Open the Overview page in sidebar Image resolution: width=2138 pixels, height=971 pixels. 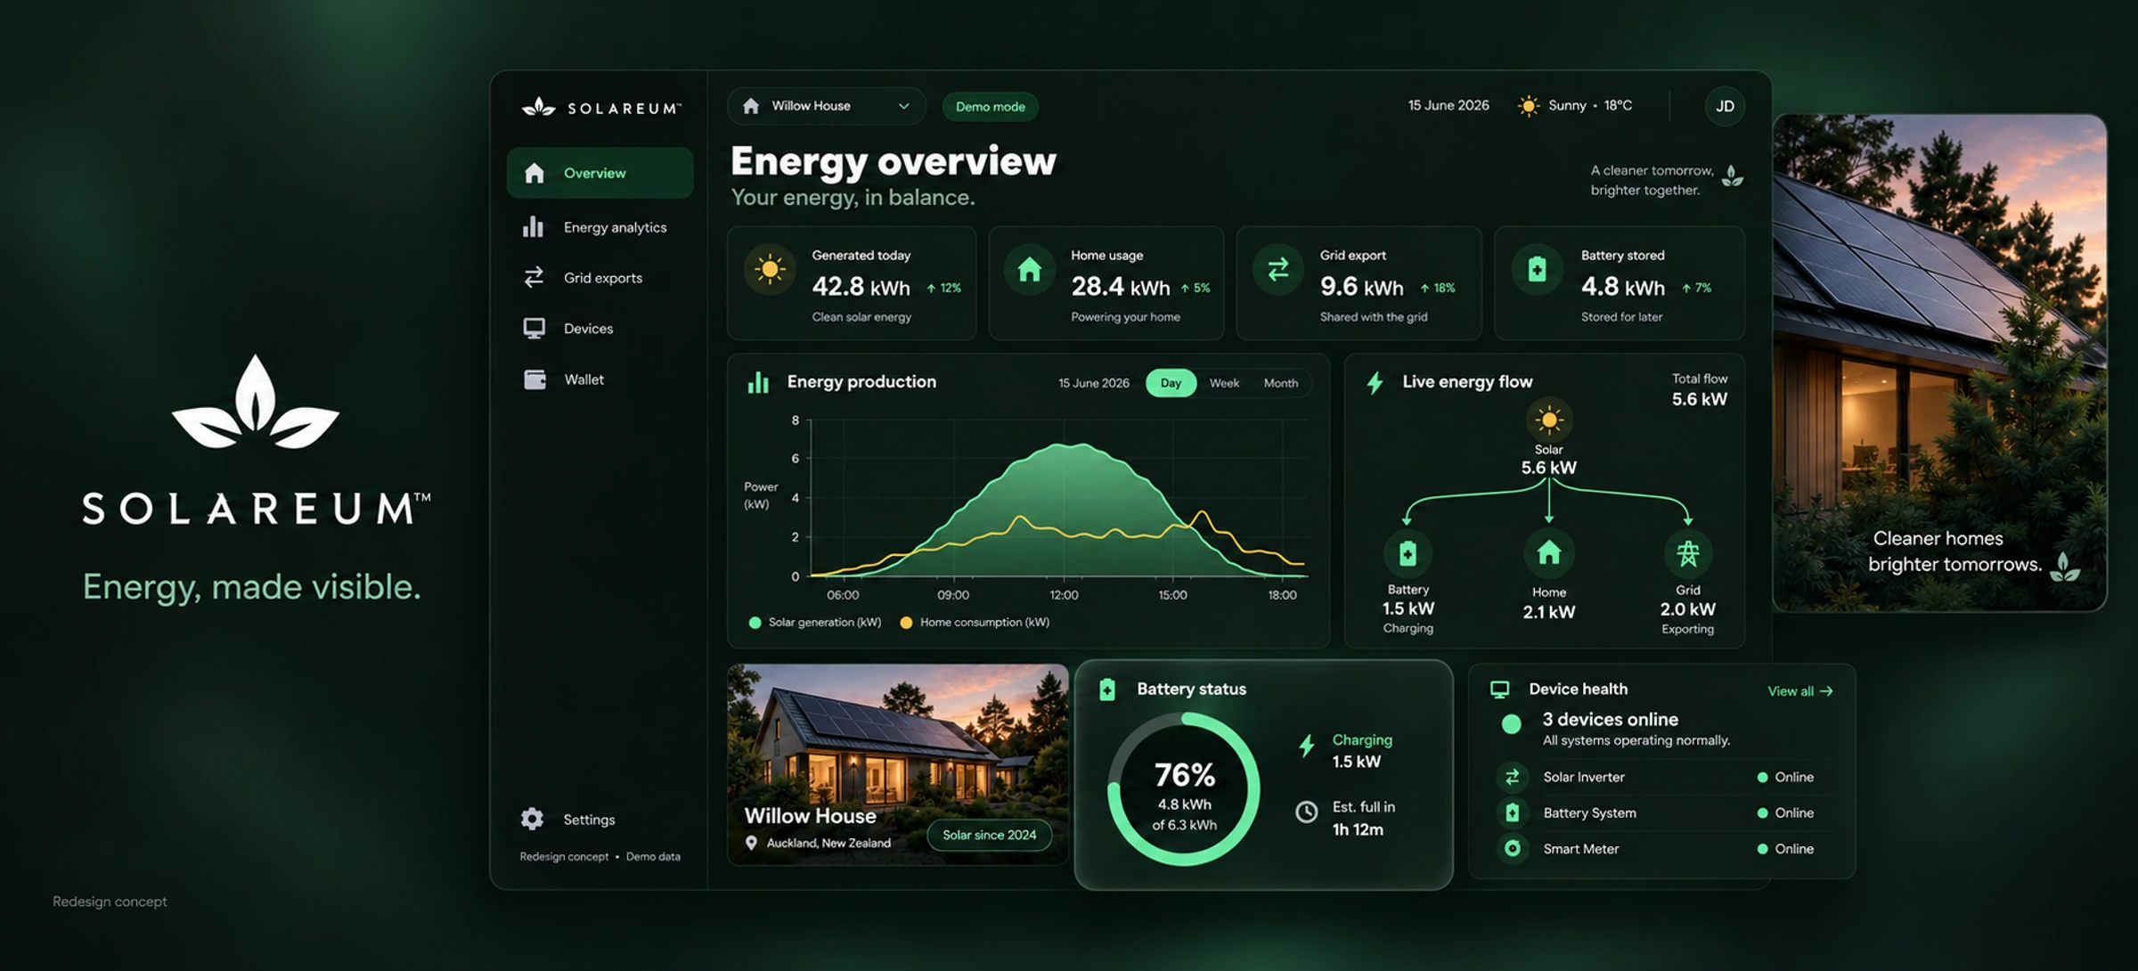pos(600,173)
